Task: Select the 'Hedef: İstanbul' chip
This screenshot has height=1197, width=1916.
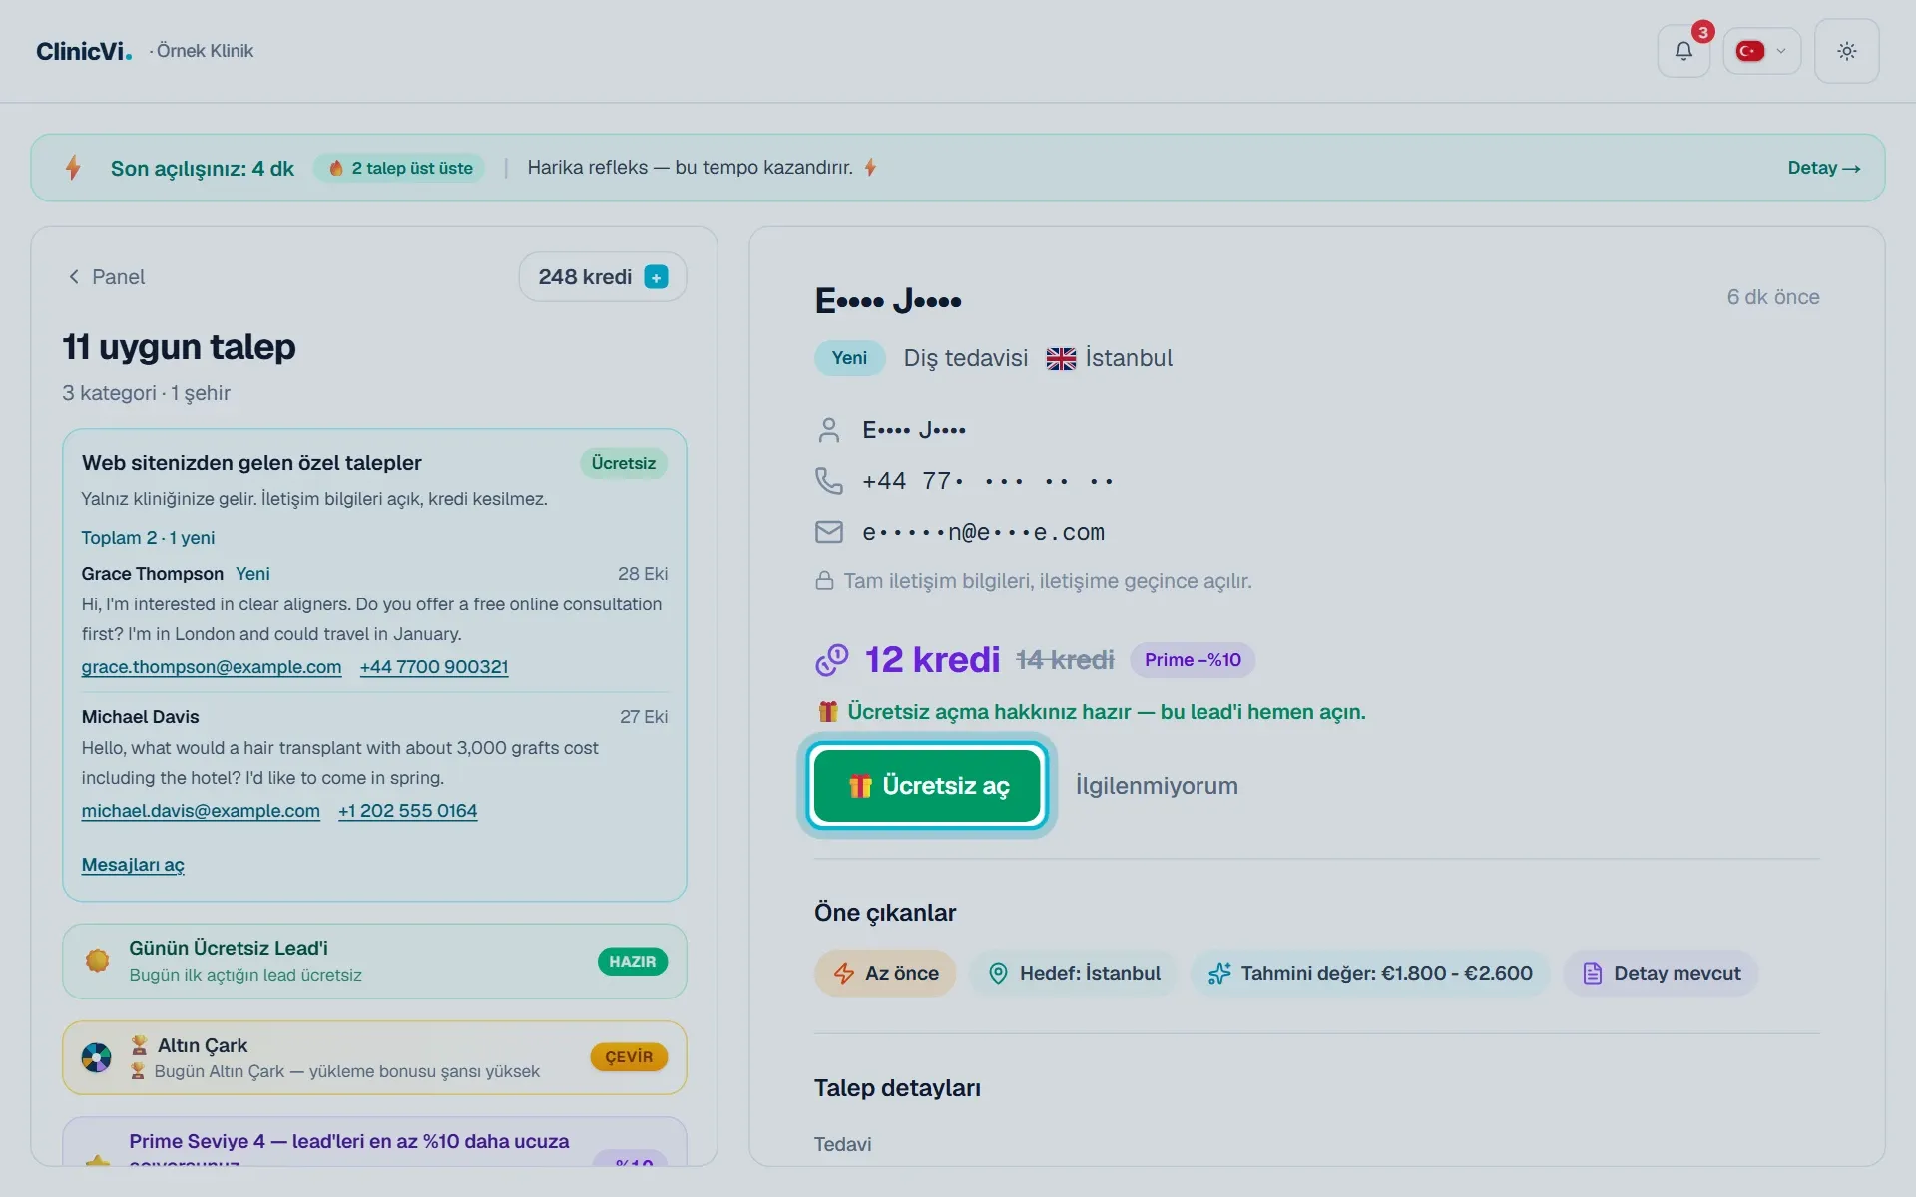Action: click(1073, 974)
